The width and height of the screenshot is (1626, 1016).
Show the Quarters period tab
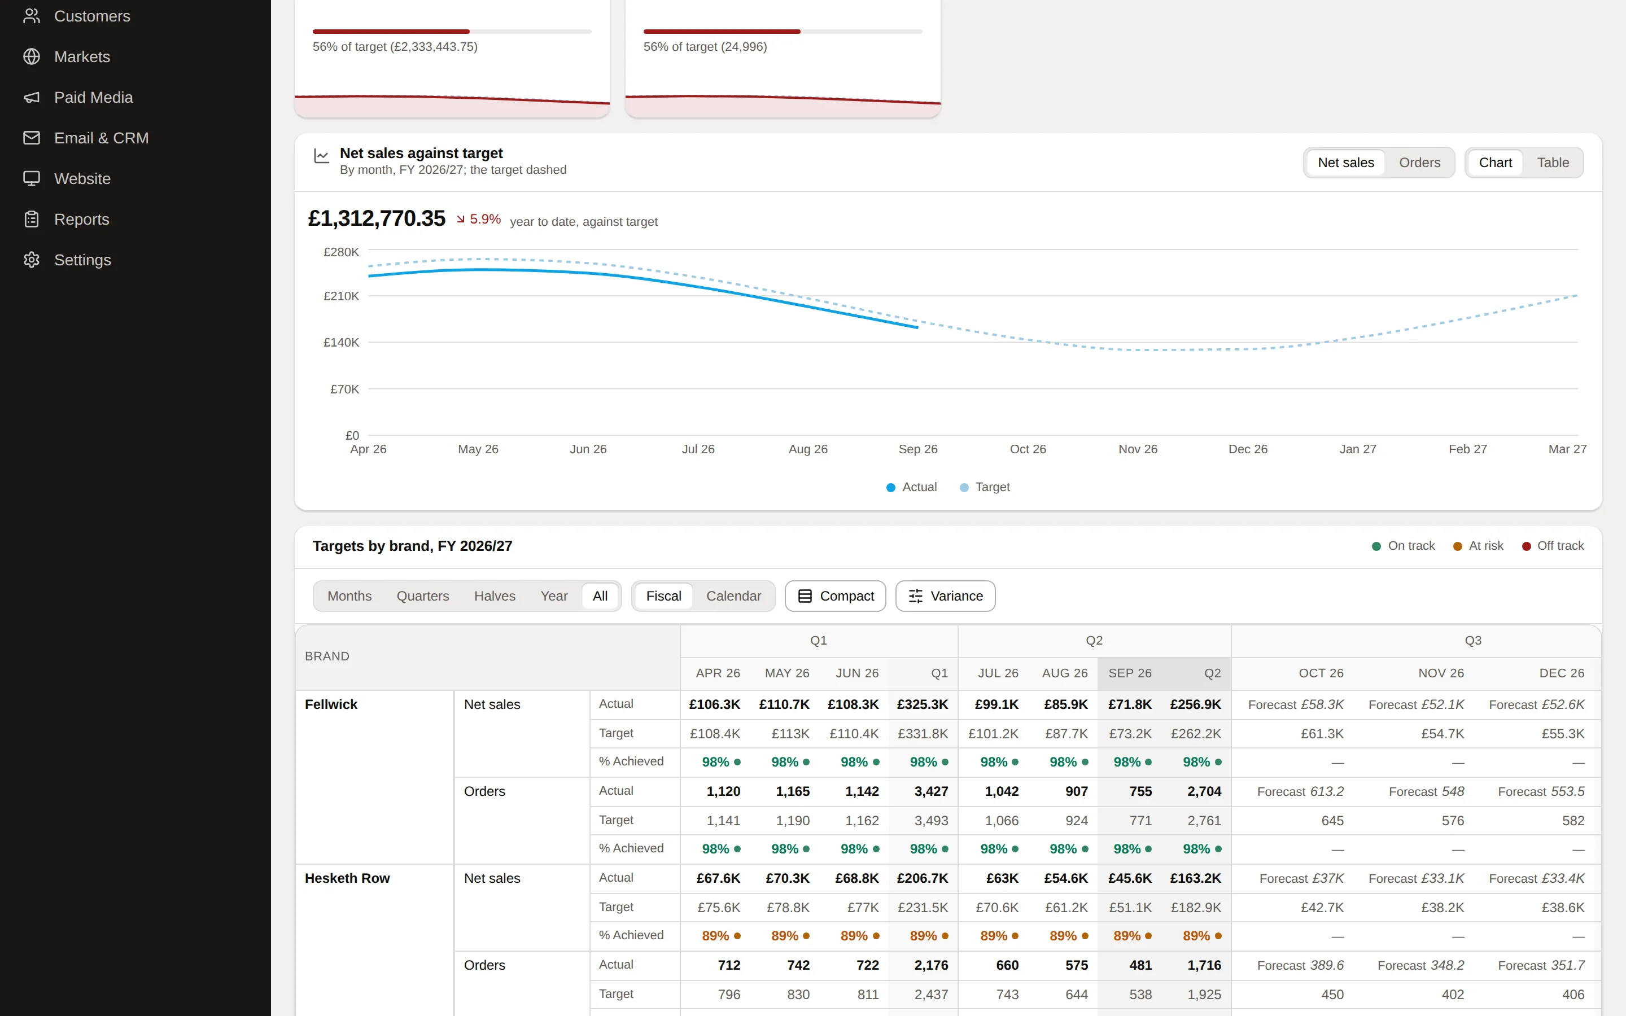point(423,596)
